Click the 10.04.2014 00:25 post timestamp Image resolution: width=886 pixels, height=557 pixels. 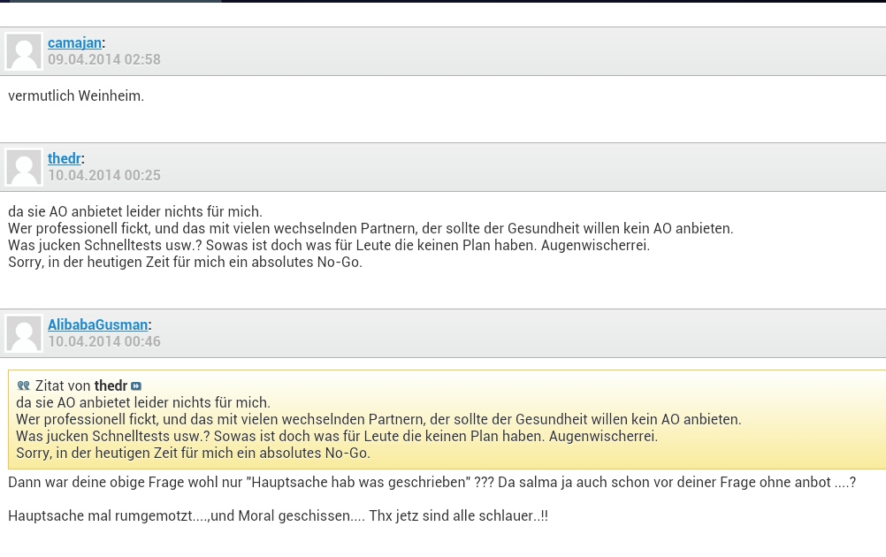pos(104,176)
